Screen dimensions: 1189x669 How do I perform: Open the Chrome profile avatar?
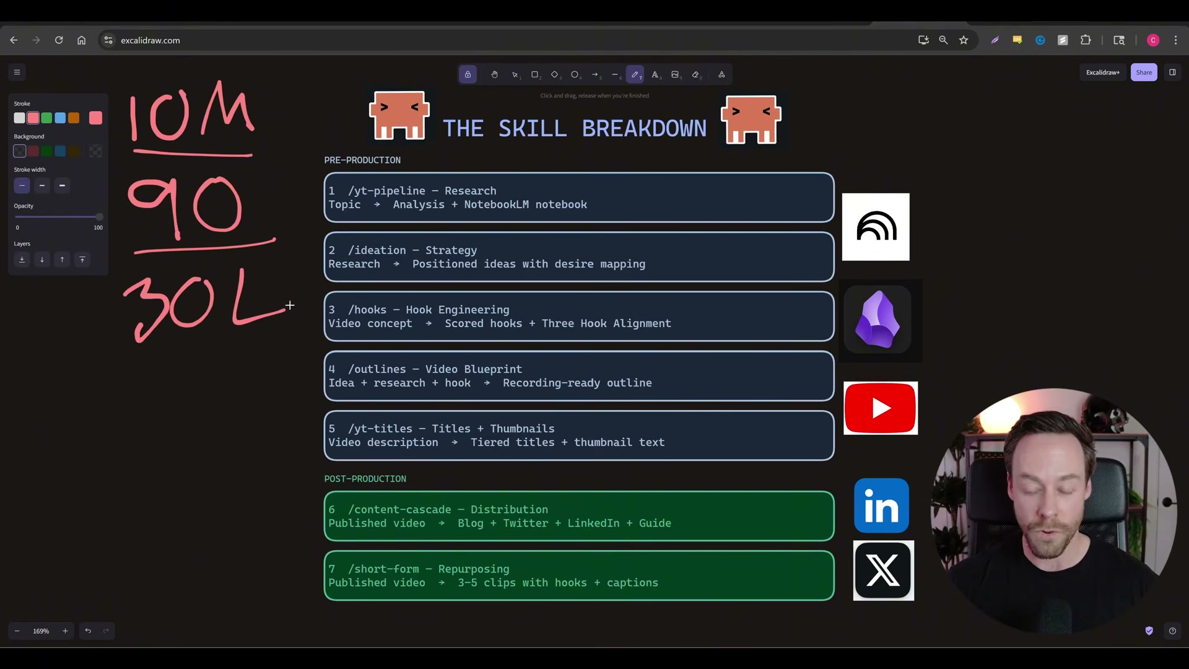[x=1153, y=40]
